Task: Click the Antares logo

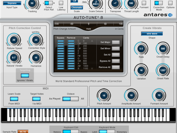Action: pos(158,15)
